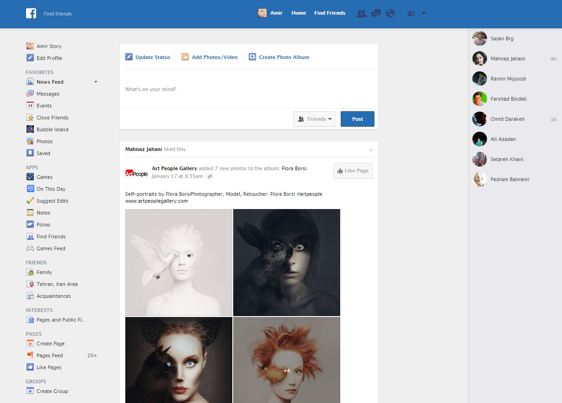Open Notes from the Apps list
The image size is (562, 403).
pos(42,212)
